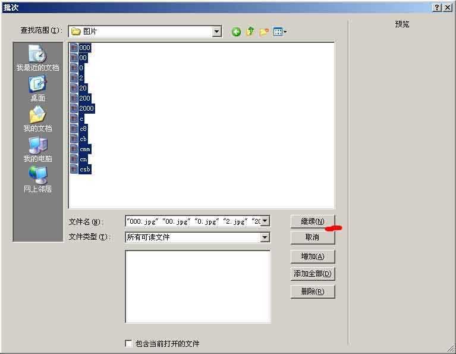Expand the Look in (查找范围) folder dropdown

tap(216, 32)
